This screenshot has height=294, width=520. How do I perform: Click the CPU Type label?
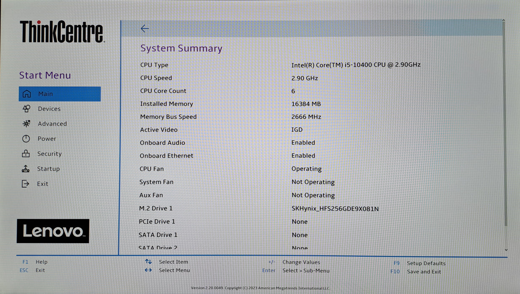click(x=154, y=65)
